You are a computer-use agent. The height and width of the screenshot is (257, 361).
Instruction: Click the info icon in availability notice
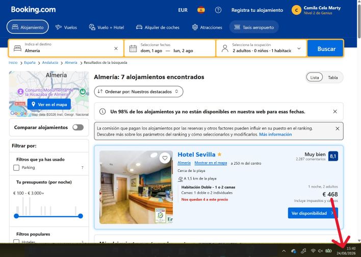pyautogui.click(x=102, y=112)
